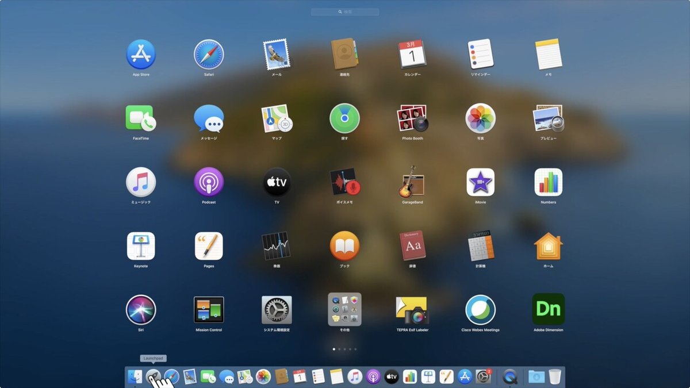This screenshot has height=388, width=690.
Task: Open the TV app in Launchpad
Action: [277, 182]
